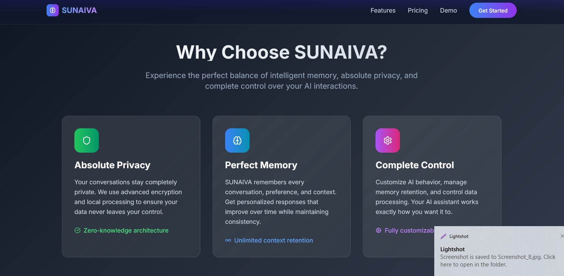This screenshot has width=564, height=276.
Task: Click the green checkmark beside Zero-knowledge architecture
Action: click(77, 230)
